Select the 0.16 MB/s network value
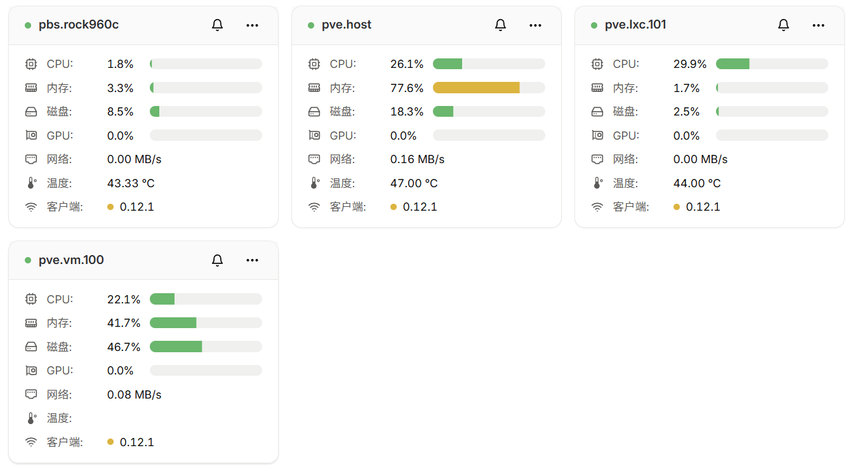862x469 pixels. point(418,159)
